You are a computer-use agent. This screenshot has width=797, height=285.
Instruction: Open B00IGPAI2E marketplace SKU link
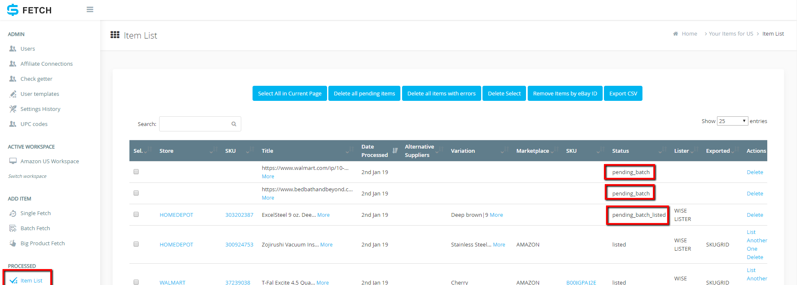[x=581, y=282]
